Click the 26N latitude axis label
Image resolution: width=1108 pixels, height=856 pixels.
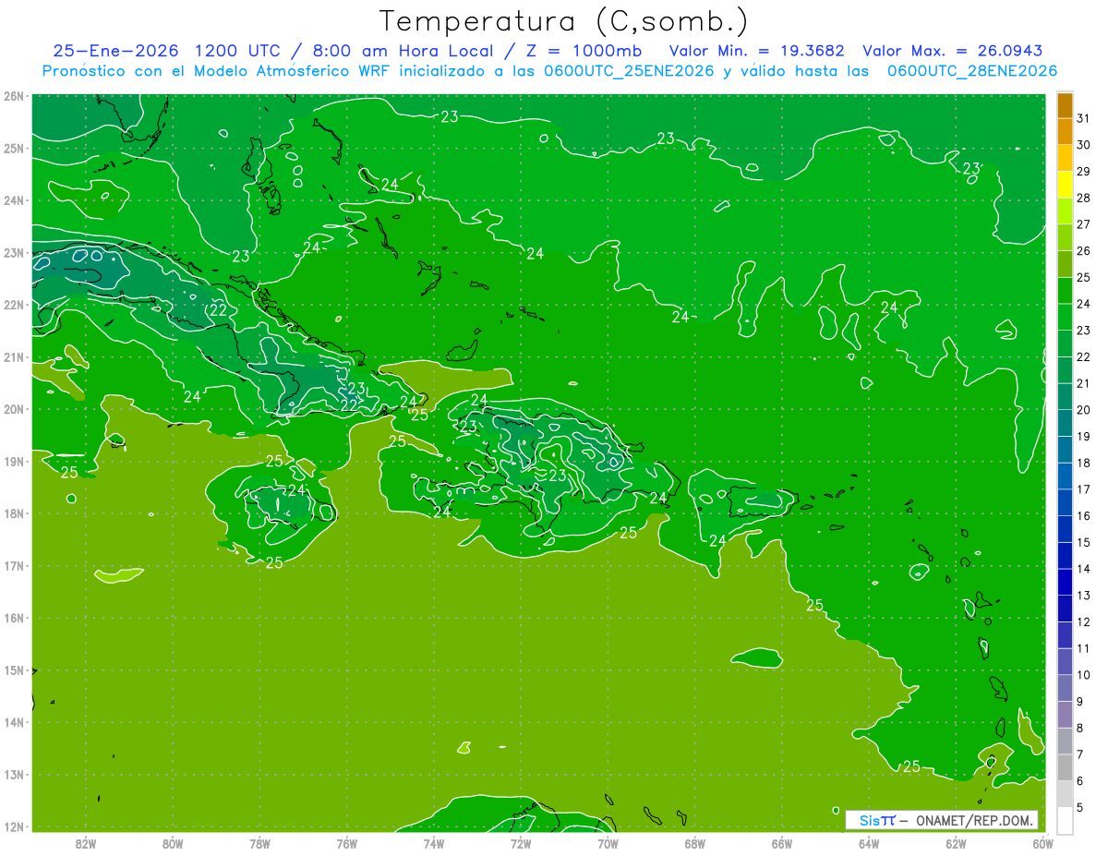tap(14, 96)
